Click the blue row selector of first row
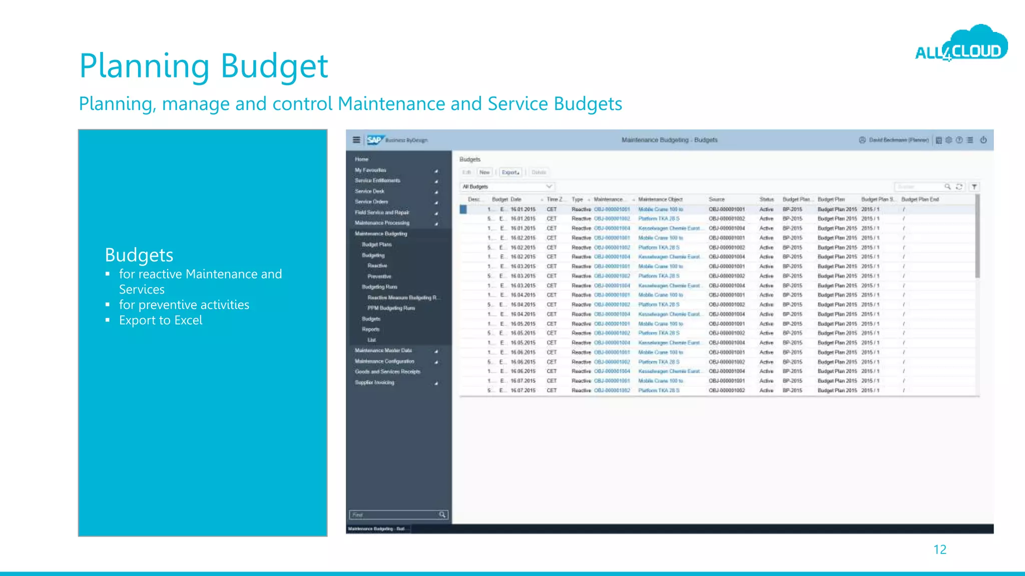 pyautogui.click(x=463, y=209)
